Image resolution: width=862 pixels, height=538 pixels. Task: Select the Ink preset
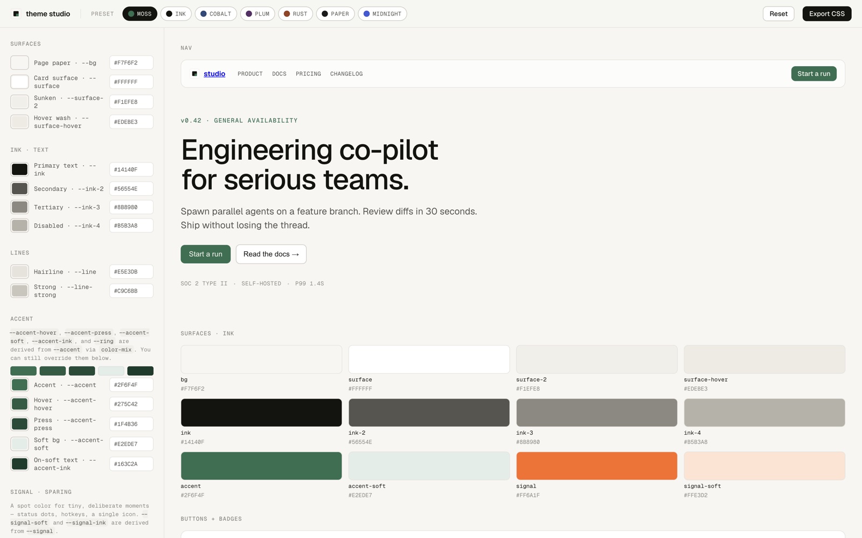pyautogui.click(x=176, y=14)
